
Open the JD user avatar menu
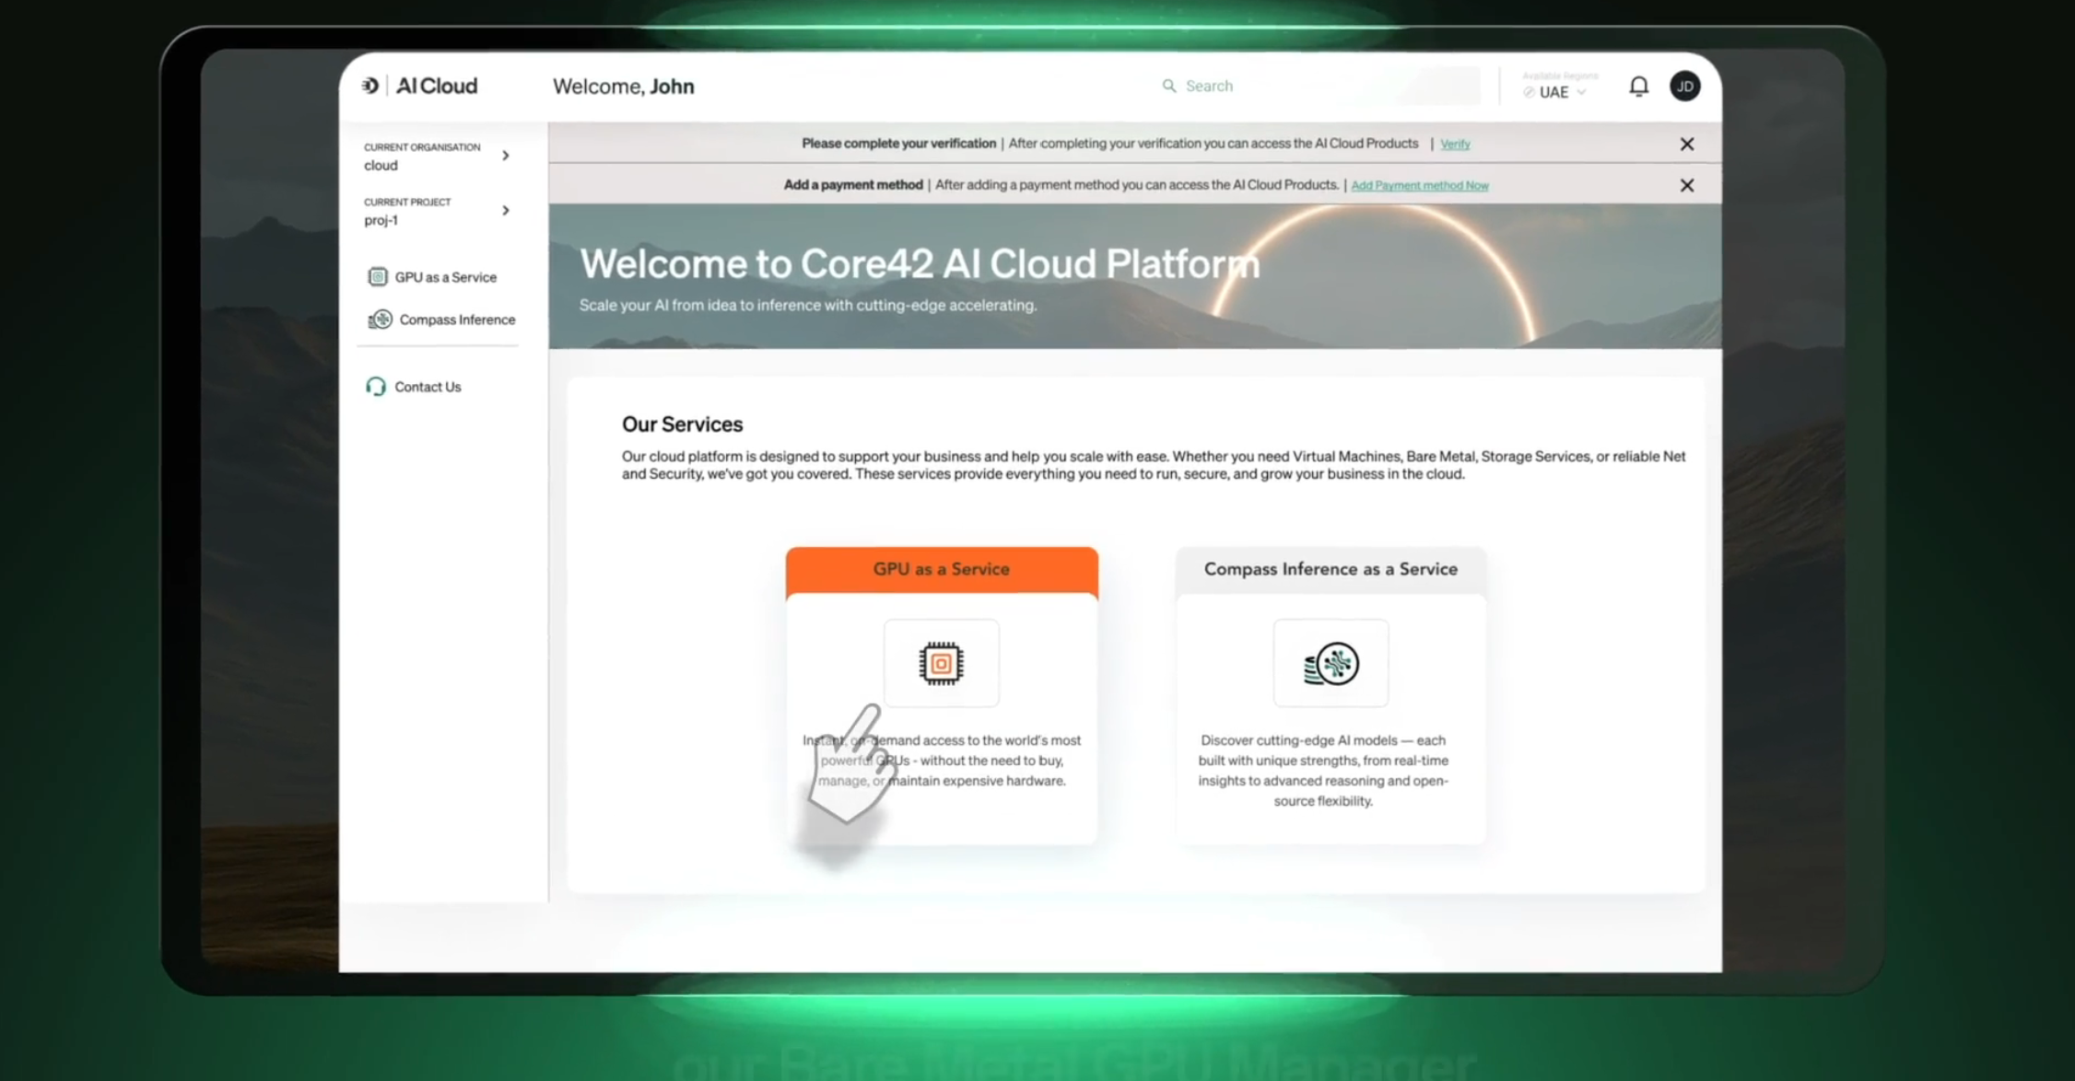click(x=1685, y=87)
